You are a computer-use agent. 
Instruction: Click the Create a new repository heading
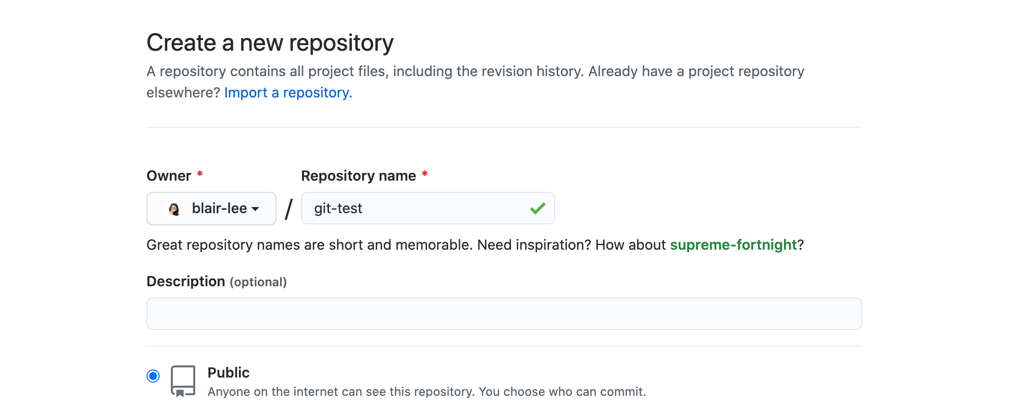pyautogui.click(x=270, y=43)
